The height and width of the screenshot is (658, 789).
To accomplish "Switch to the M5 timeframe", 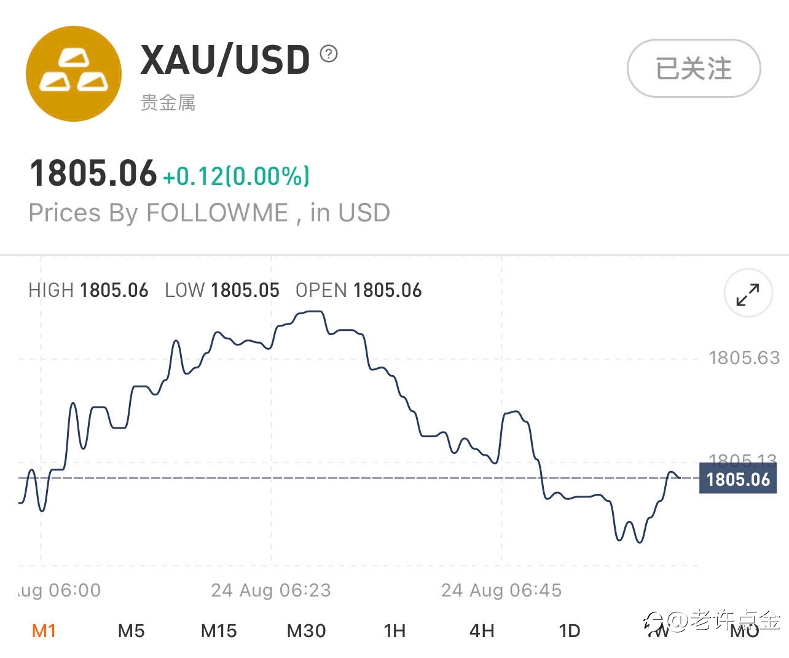I will pyautogui.click(x=131, y=630).
